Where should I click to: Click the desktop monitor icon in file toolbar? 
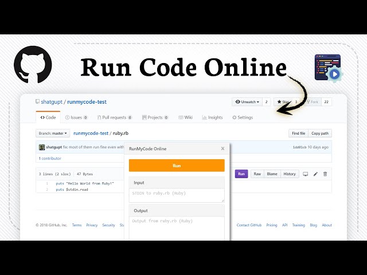tap(306, 174)
